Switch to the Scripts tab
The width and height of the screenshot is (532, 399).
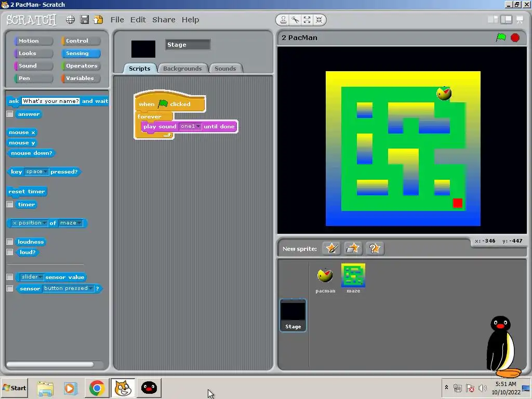pos(139,69)
